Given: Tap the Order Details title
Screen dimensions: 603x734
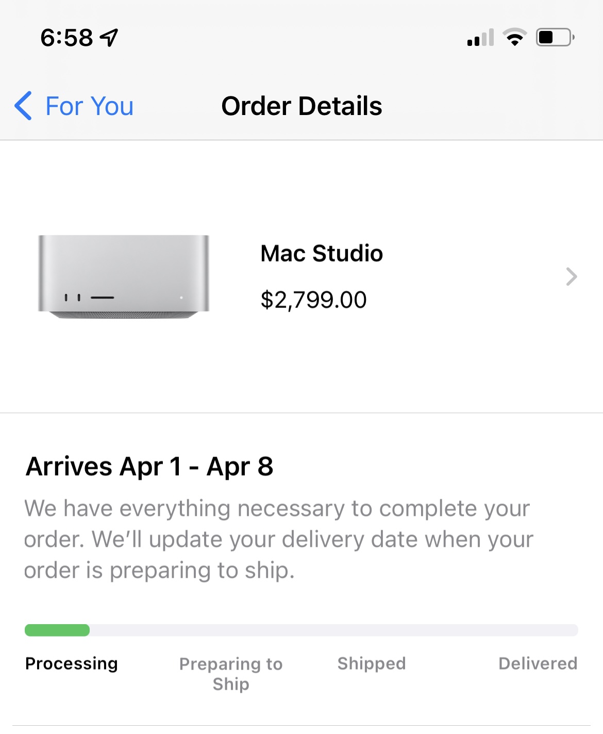Looking at the screenshot, I should [301, 106].
